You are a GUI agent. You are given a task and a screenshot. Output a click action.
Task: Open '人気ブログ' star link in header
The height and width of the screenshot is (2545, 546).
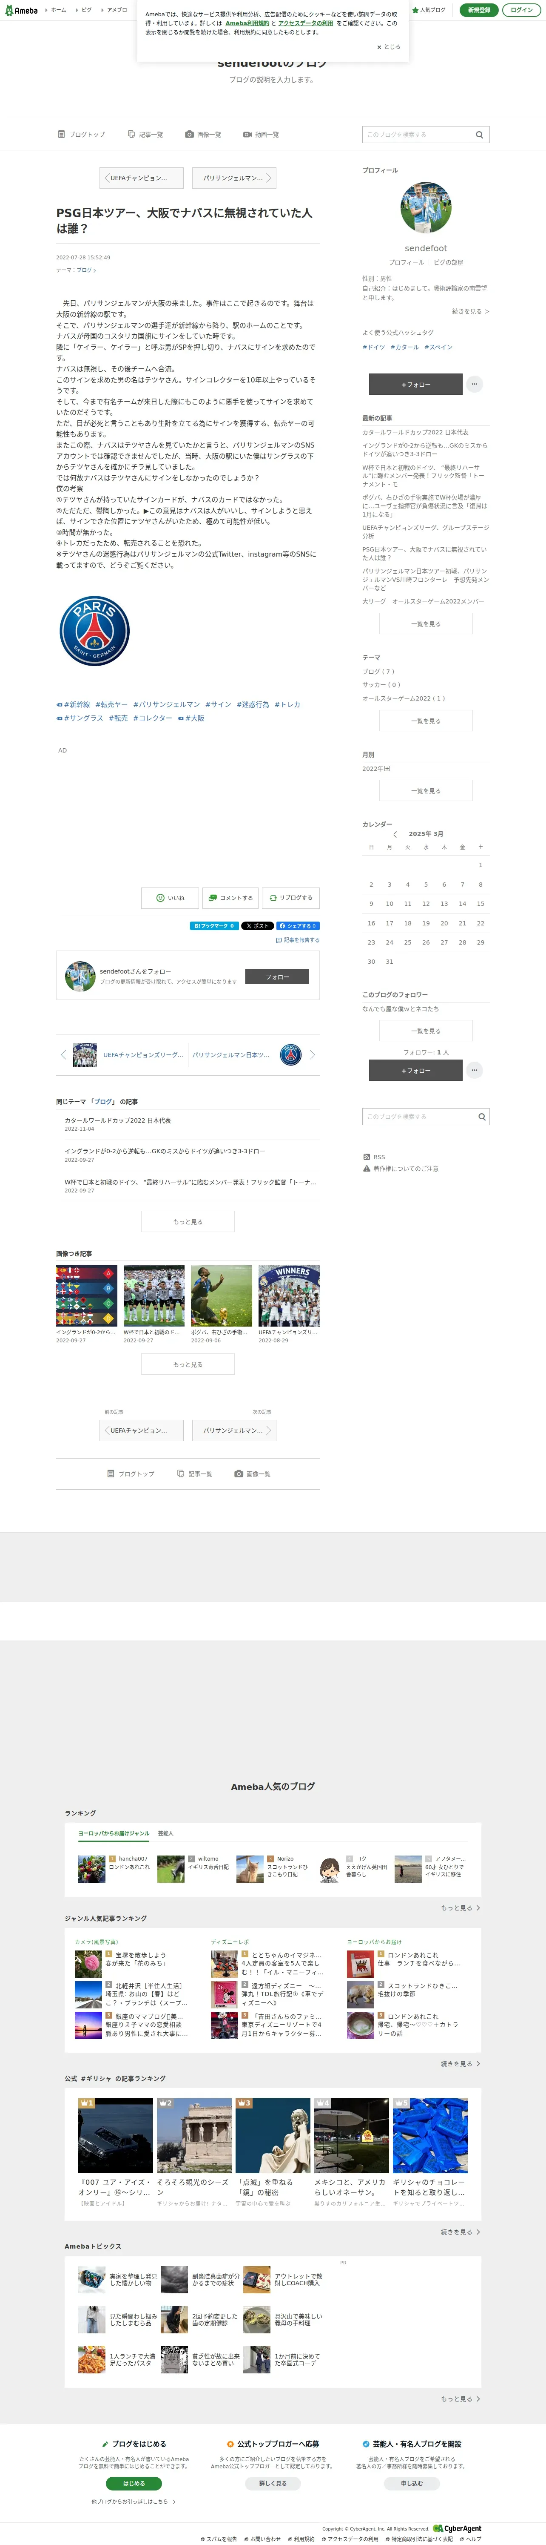click(x=429, y=10)
